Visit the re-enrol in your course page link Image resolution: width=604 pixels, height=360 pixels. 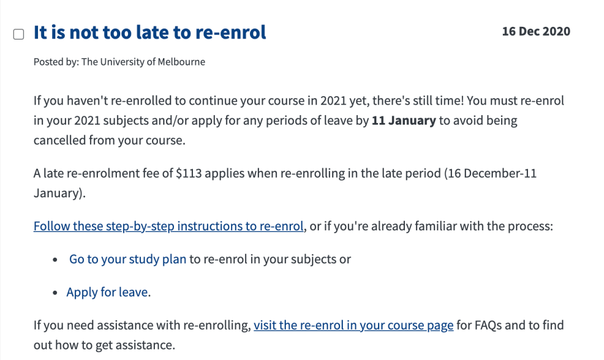click(x=353, y=325)
